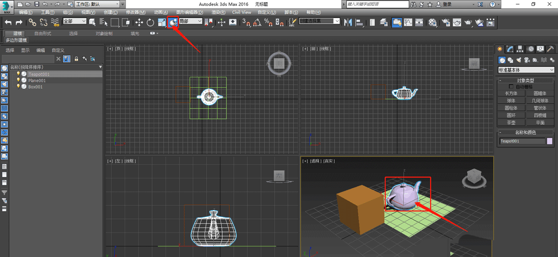Toggle the lightbulb visibility for Plane001
The height and width of the screenshot is (257, 558).
pyautogui.click(x=19, y=80)
